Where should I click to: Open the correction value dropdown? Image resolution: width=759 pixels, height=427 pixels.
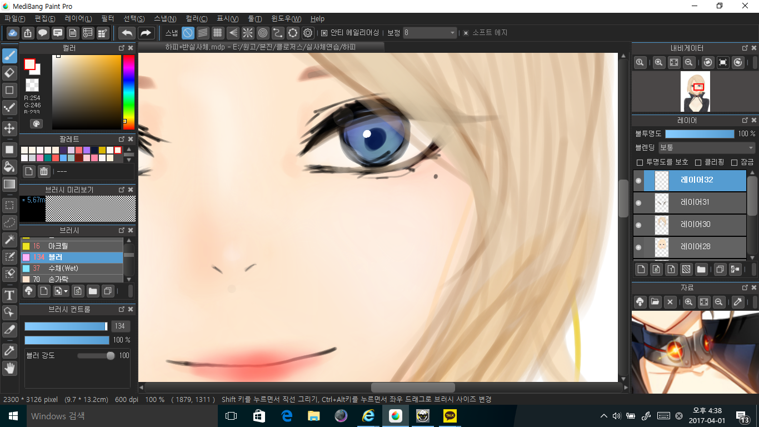(430, 33)
